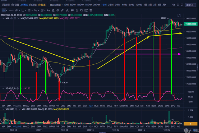Screen dimensions: 199x133
Task: Remove the VOLUME indicator with X
Action: point(19,109)
